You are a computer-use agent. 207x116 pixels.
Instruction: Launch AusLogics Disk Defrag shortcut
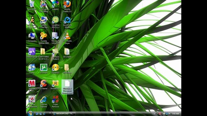[x=44, y=6]
